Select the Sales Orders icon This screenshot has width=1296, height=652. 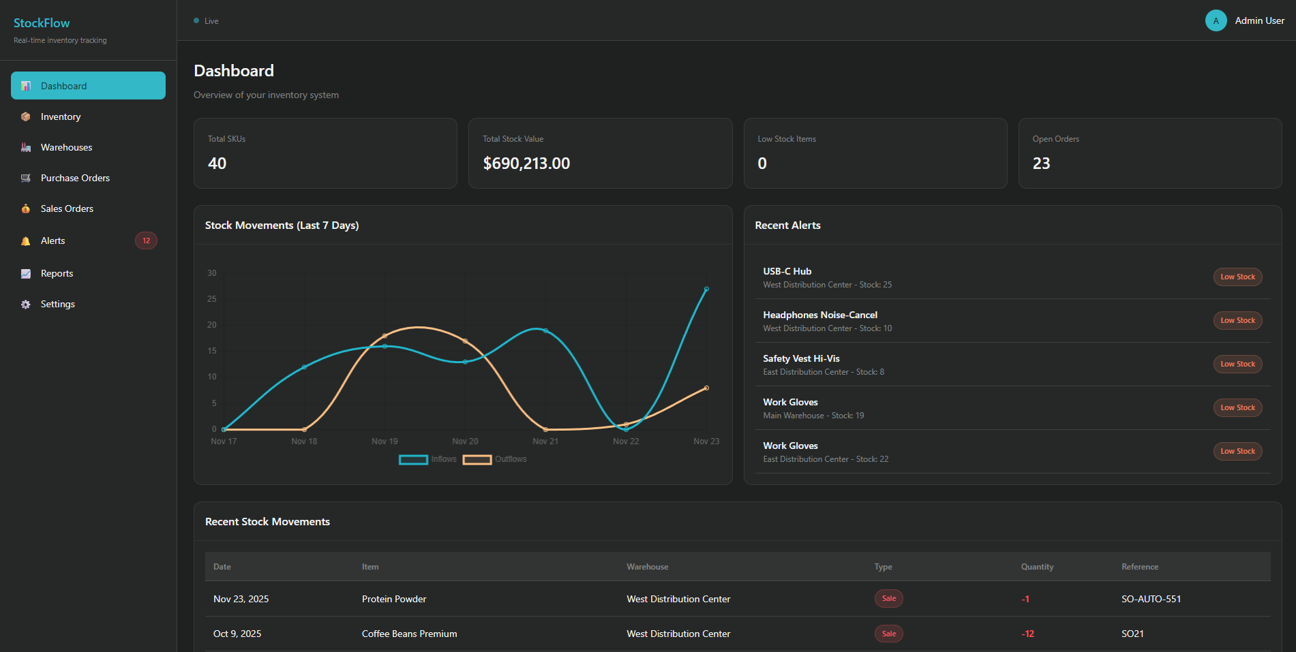coord(26,208)
